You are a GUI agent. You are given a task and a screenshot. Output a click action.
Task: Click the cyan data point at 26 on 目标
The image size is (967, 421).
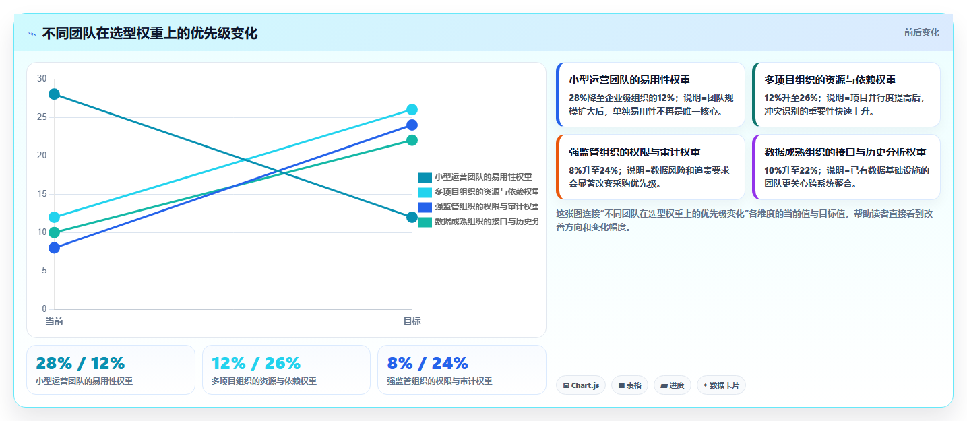tap(412, 110)
